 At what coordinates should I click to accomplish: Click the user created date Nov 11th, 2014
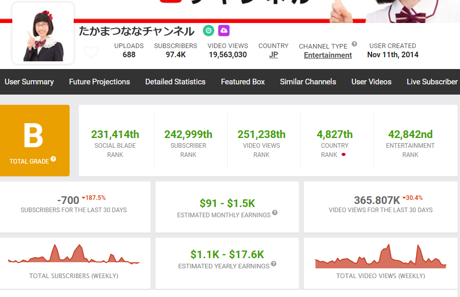(x=393, y=55)
